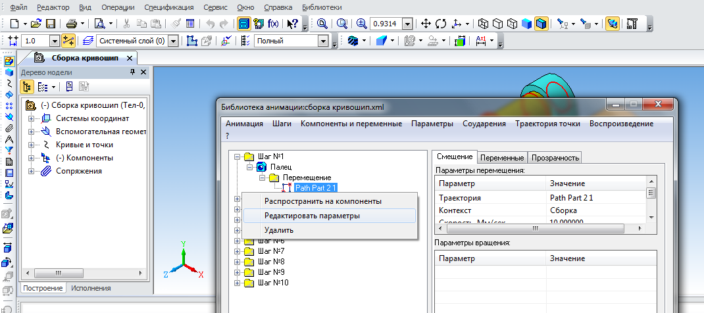Open the Воспроизведение menu in animation library
Screen dimensions: 704x313
click(621, 124)
